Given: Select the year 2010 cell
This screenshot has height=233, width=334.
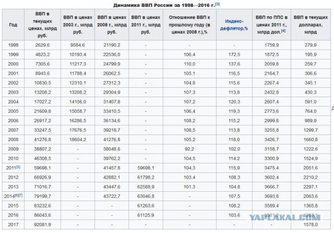Looking at the screenshot, I should click(x=13, y=158).
